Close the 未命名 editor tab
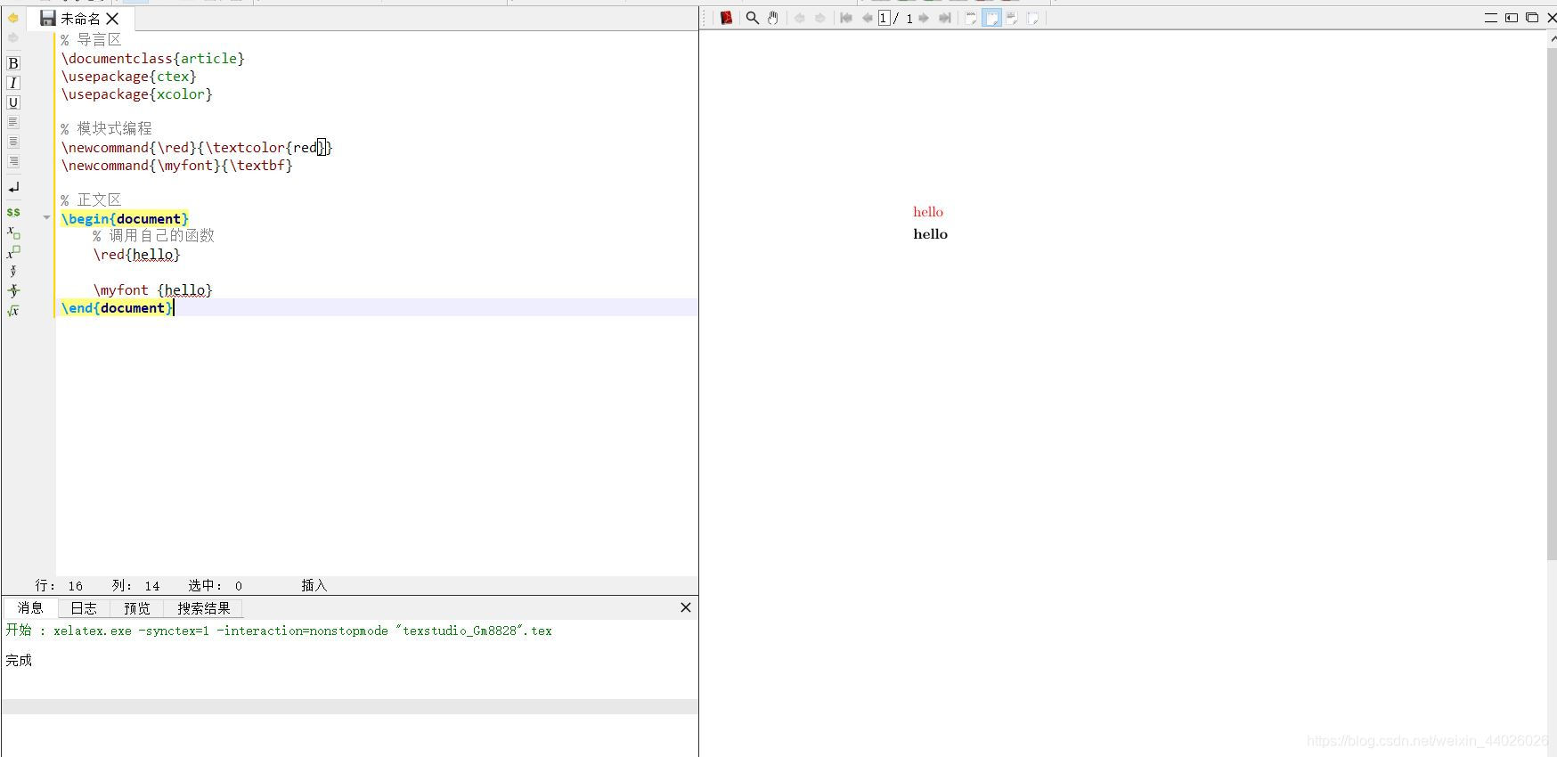This screenshot has width=1557, height=757. click(112, 19)
